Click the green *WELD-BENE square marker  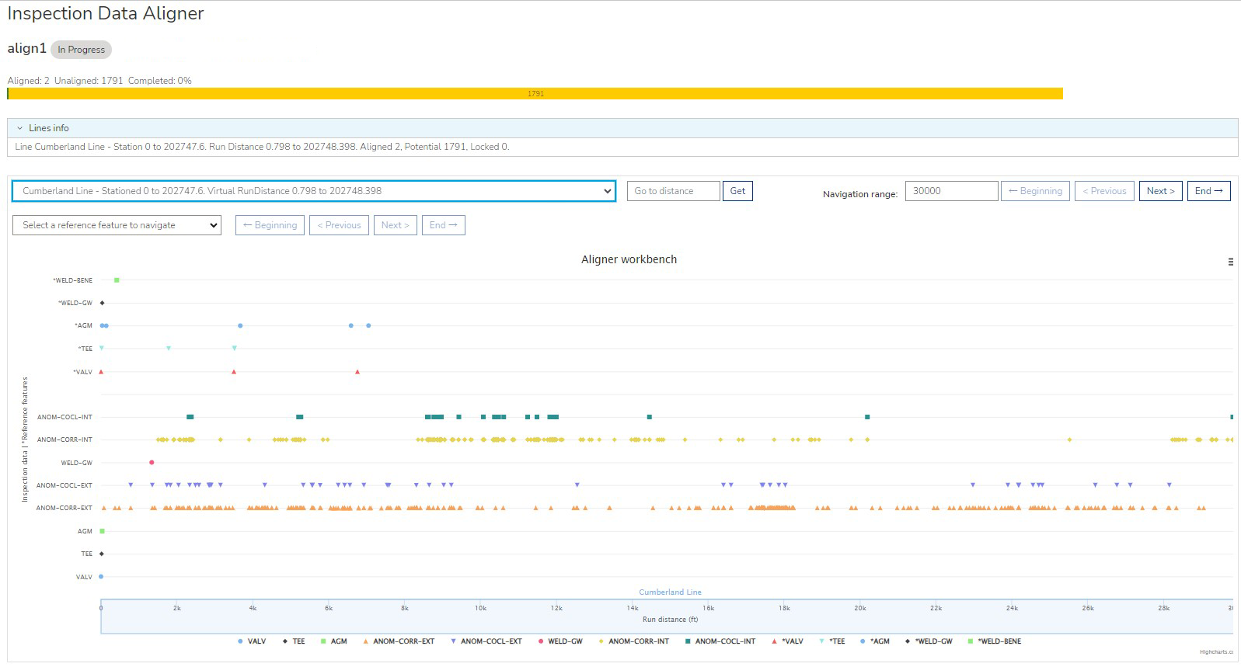tap(117, 280)
